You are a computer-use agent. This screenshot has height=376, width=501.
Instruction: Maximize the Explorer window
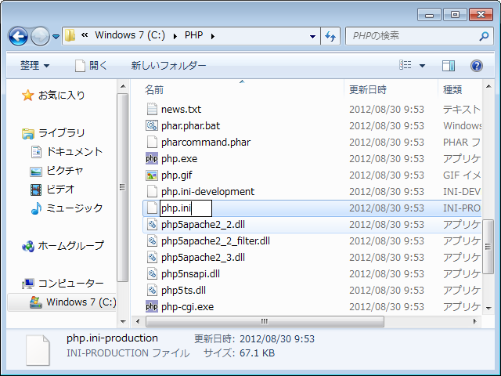tap(455, 15)
